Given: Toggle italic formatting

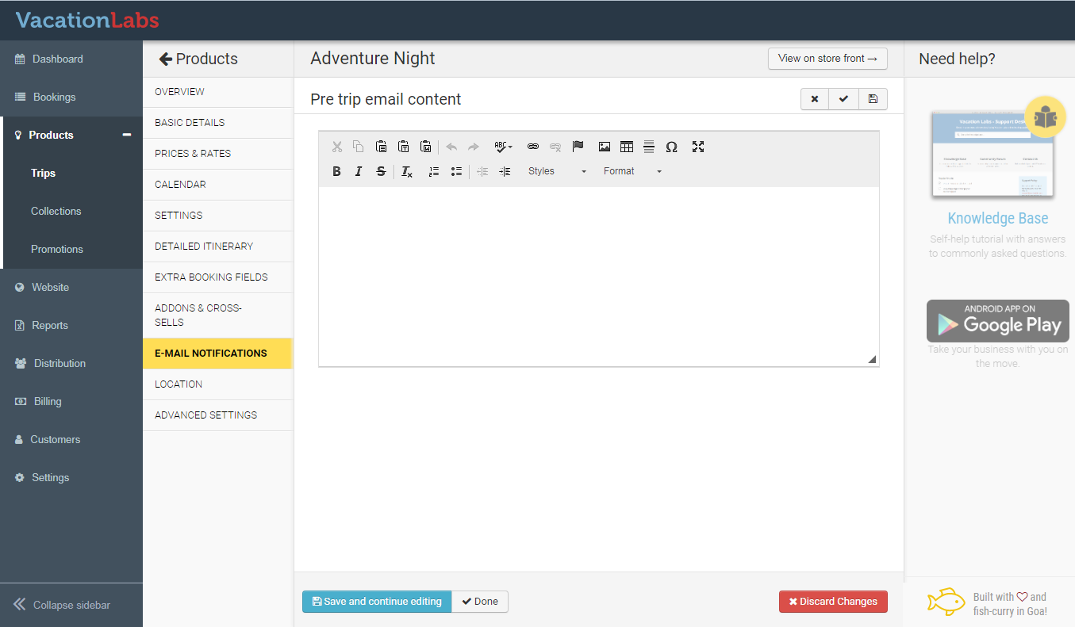Looking at the screenshot, I should (x=359, y=171).
